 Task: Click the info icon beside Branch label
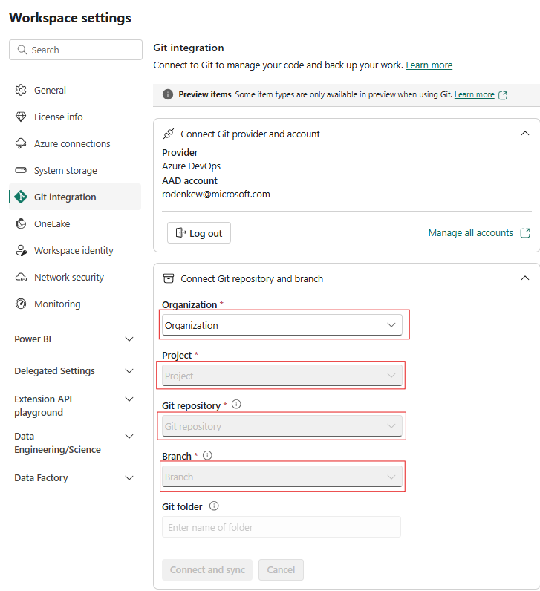tap(207, 455)
